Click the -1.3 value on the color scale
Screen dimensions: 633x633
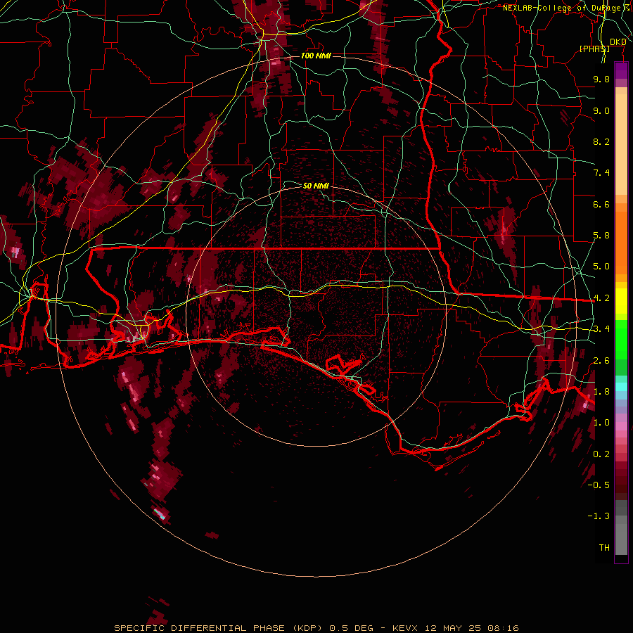tap(599, 516)
